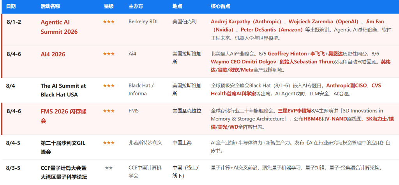This screenshot has height=185, width=399.
Task: Open the Agentic AI Summit 2026 event name
Action: coord(59,27)
